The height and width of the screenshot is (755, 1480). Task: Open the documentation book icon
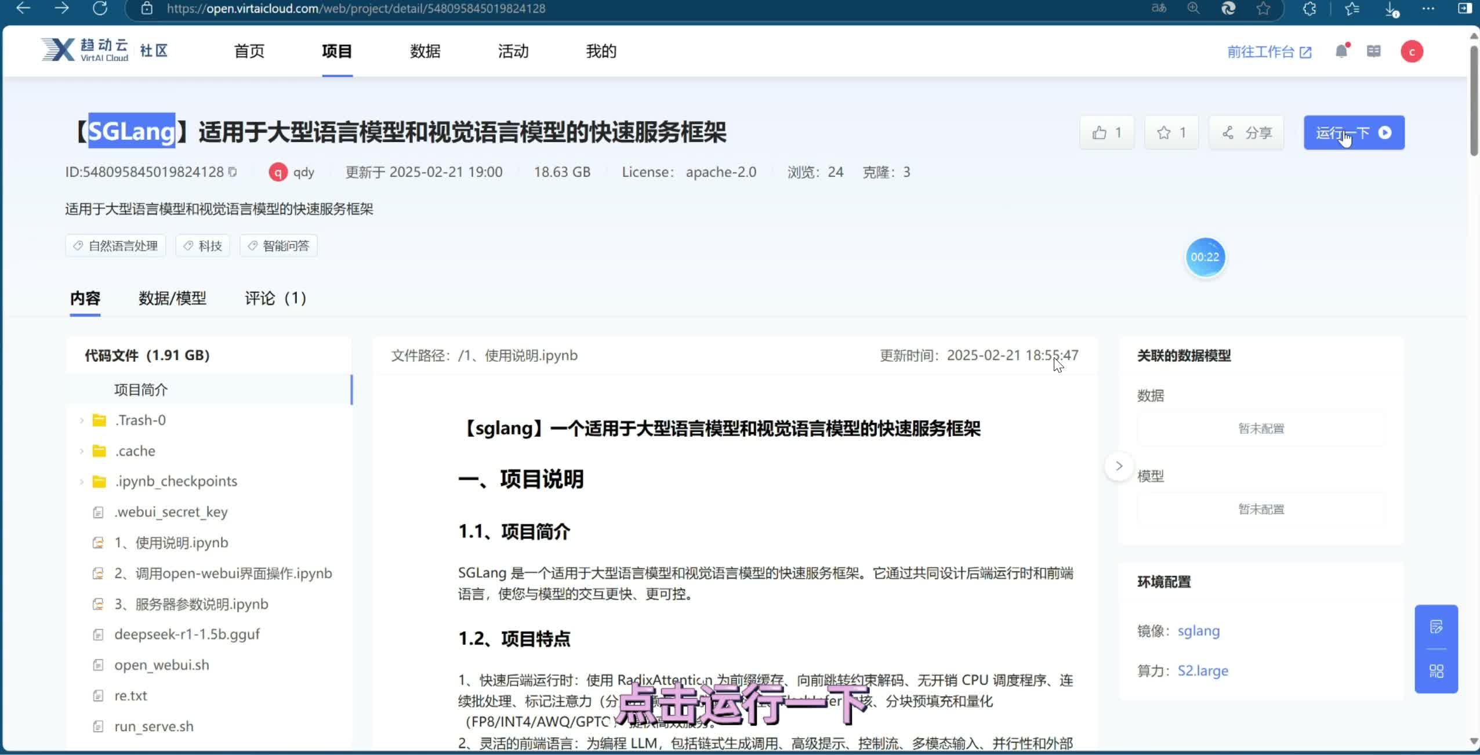point(1374,51)
